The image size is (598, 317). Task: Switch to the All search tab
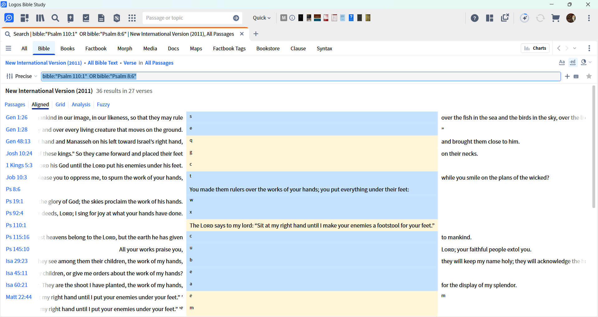pos(24,48)
